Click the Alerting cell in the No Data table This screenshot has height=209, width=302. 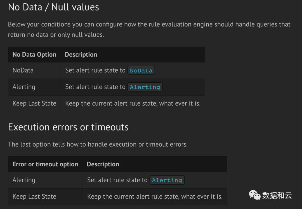[x=24, y=87]
